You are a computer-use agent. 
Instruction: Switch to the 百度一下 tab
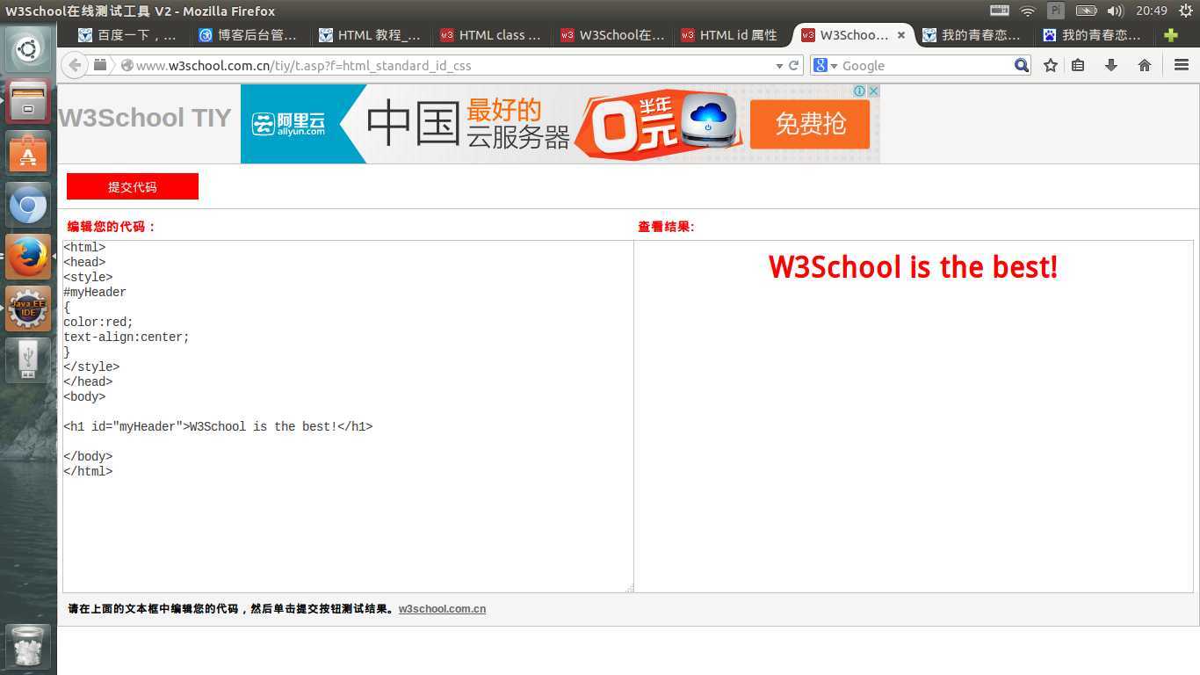pos(128,35)
